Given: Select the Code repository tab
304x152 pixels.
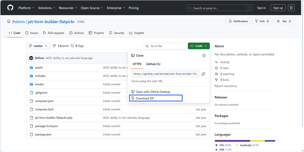Looking at the screenshot, I should (14, 33).
